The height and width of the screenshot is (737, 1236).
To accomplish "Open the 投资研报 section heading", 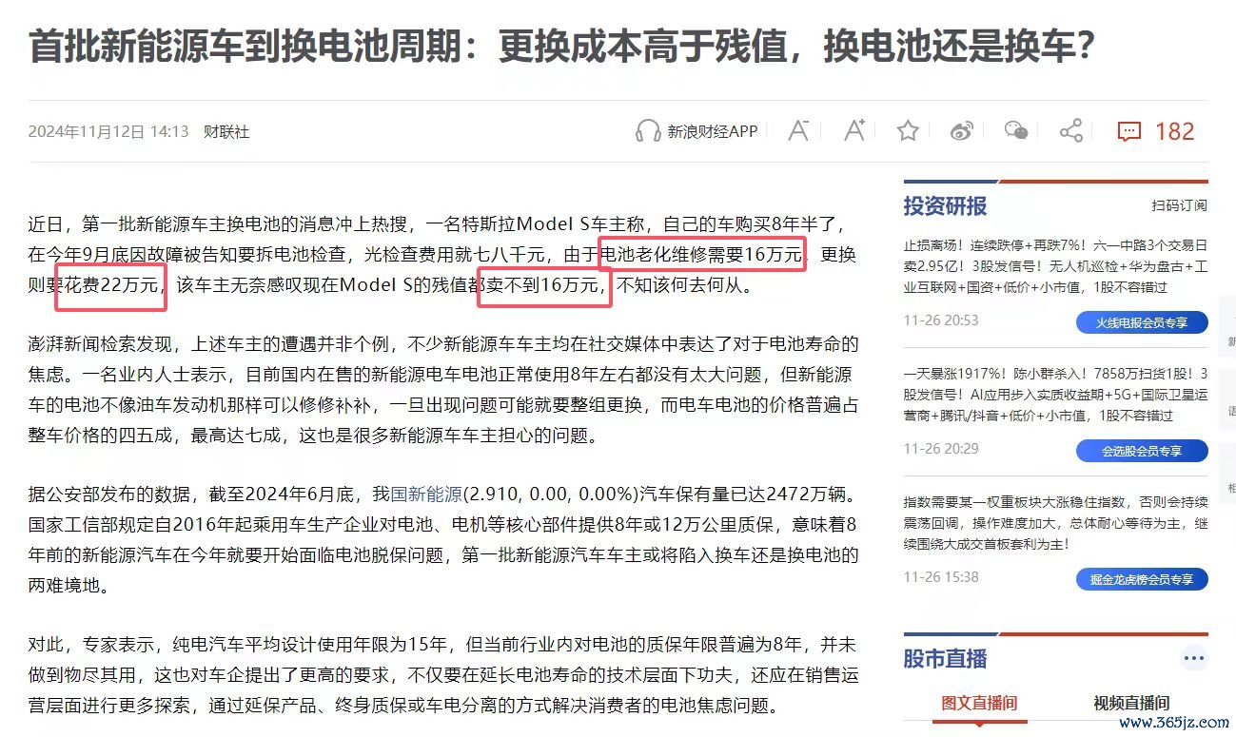I will pos(945,205).
